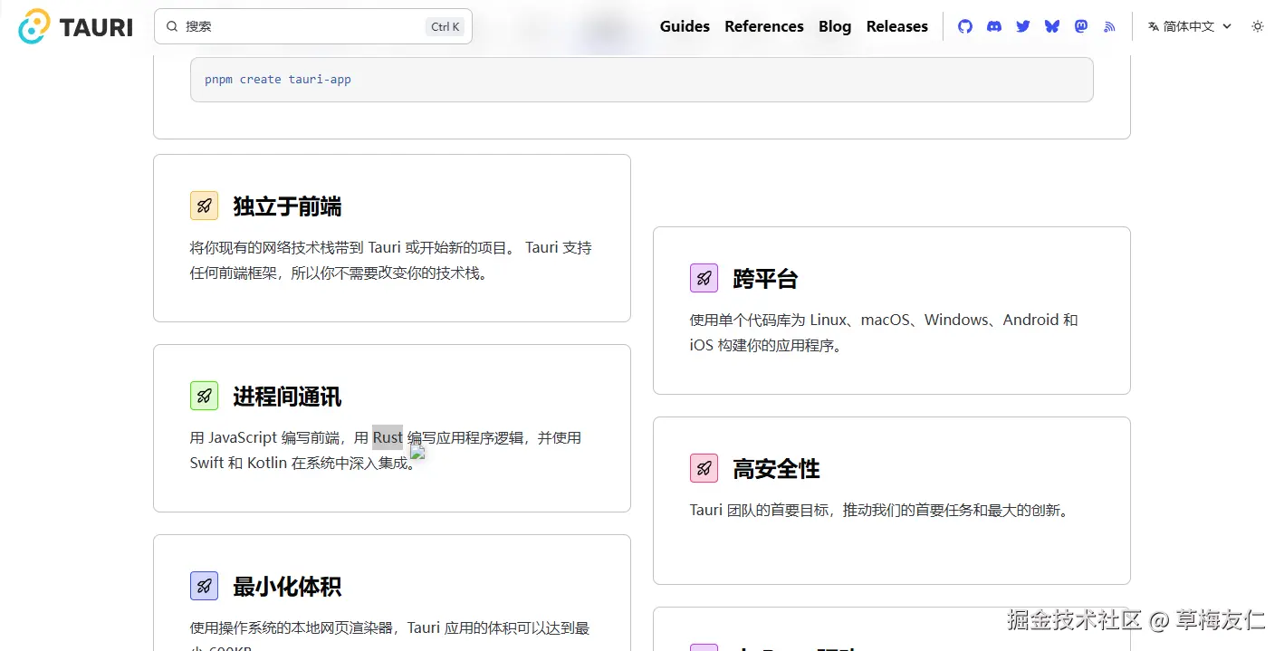The image size is (1284, 651).
Task: Select the 独立于前端 card heading
Action: click(x=287, y=206)
